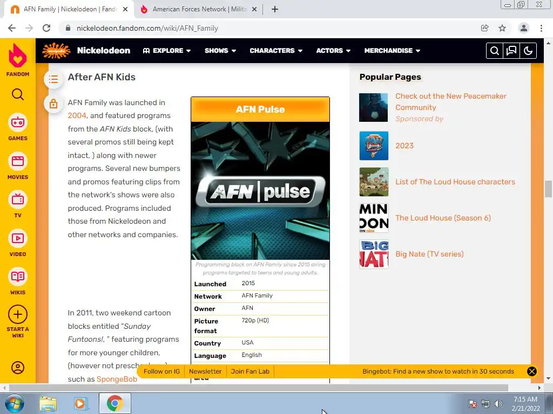This screenshot has width=553, height=414.
Task: Open wiki search in the header
Action: (495, 51)
